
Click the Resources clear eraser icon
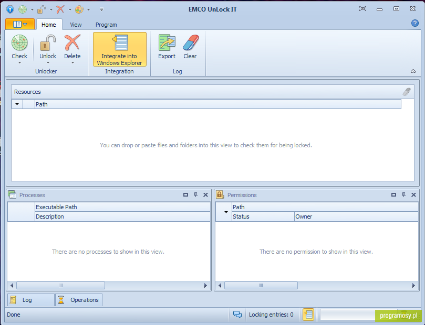407,92
